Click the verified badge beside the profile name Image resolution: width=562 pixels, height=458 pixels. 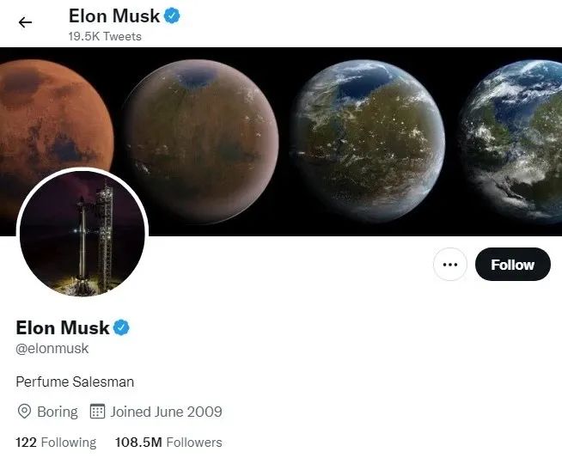(x=121, y=327)
